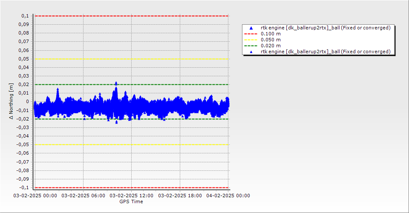This screenshot has height=213, width=409.
Task: Click the yellow dashed line legend swatch
Action: (x=251, y=40)
